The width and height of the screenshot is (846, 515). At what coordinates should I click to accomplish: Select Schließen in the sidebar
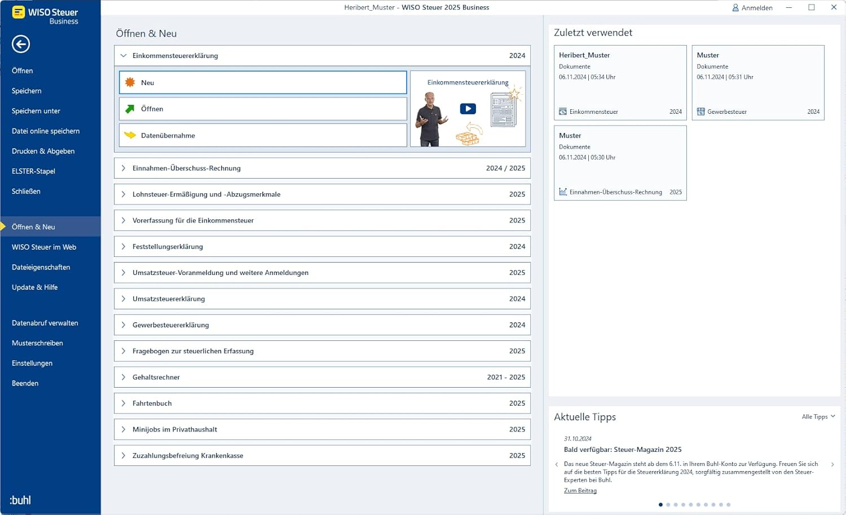[26, 192]
